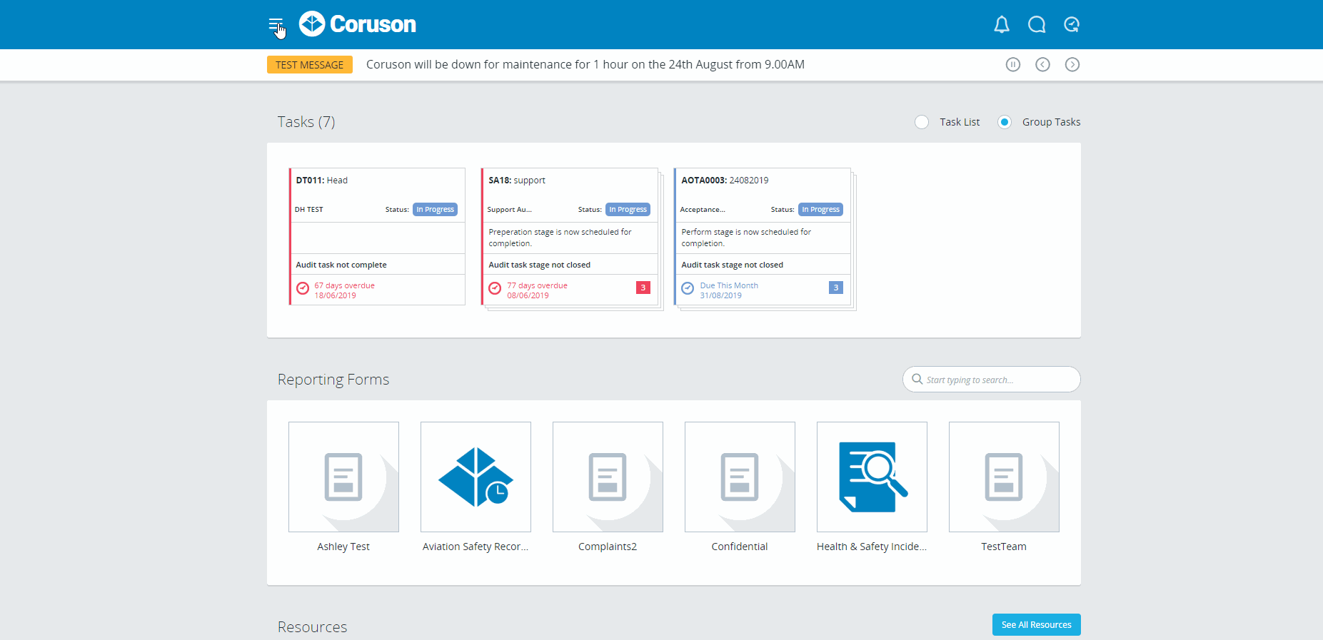This screenshot has width=1323, height=640.
Task: Click the 'Confidential' label
Action: tap(740, 547)
